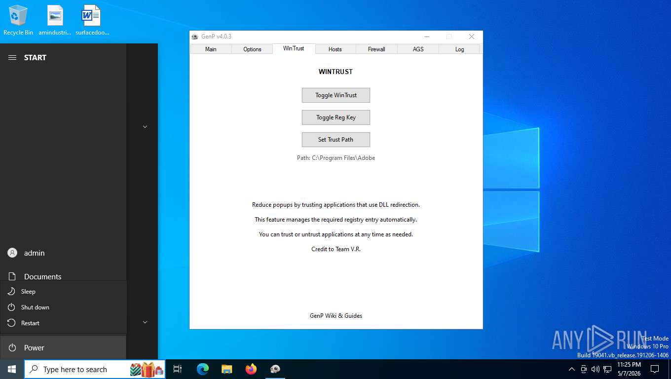
Task: Expand the lower Start menu chevron
Action: 145,322
